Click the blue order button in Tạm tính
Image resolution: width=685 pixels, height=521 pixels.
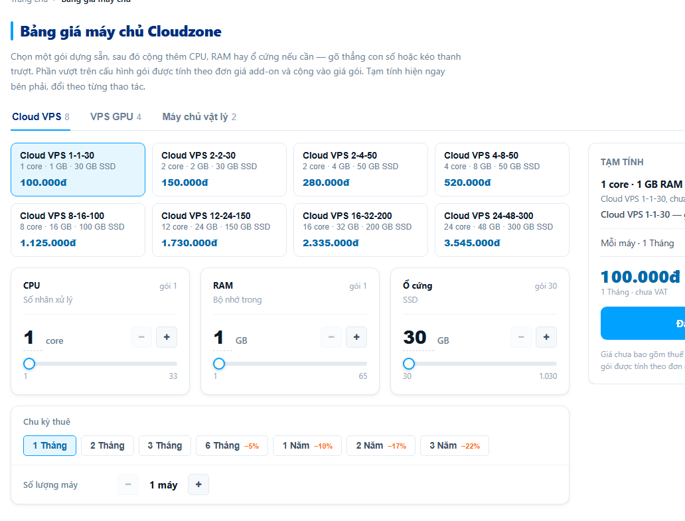click(643, 323)
